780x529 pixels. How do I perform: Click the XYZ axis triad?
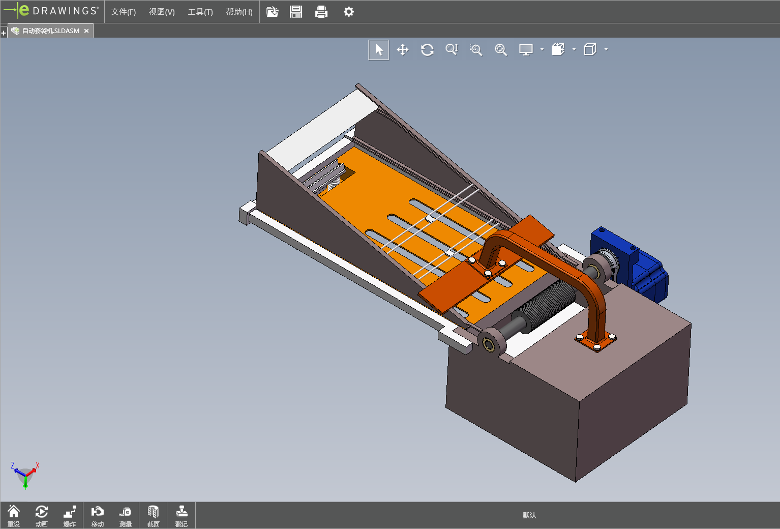25,475
